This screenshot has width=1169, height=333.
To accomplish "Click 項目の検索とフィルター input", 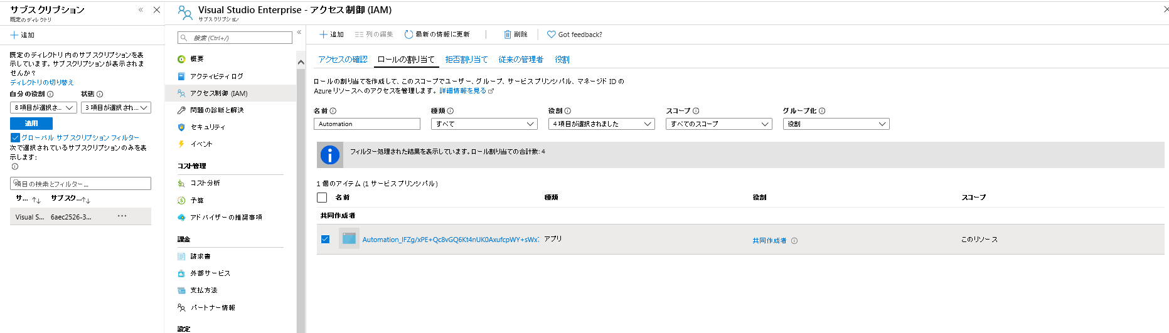I will 80,184.
